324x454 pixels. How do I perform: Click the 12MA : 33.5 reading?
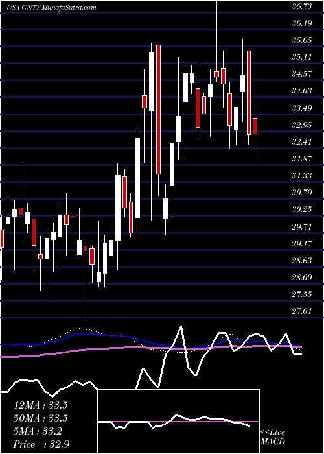point(40,405)
